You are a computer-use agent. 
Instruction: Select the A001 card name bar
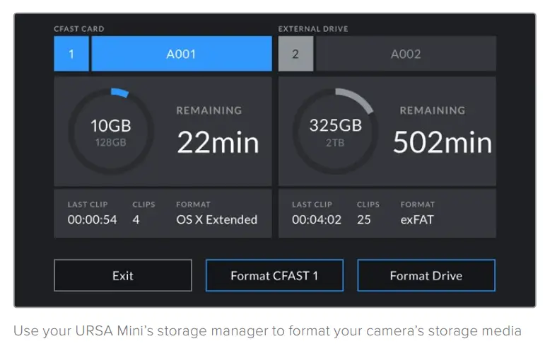coord(182,54)
